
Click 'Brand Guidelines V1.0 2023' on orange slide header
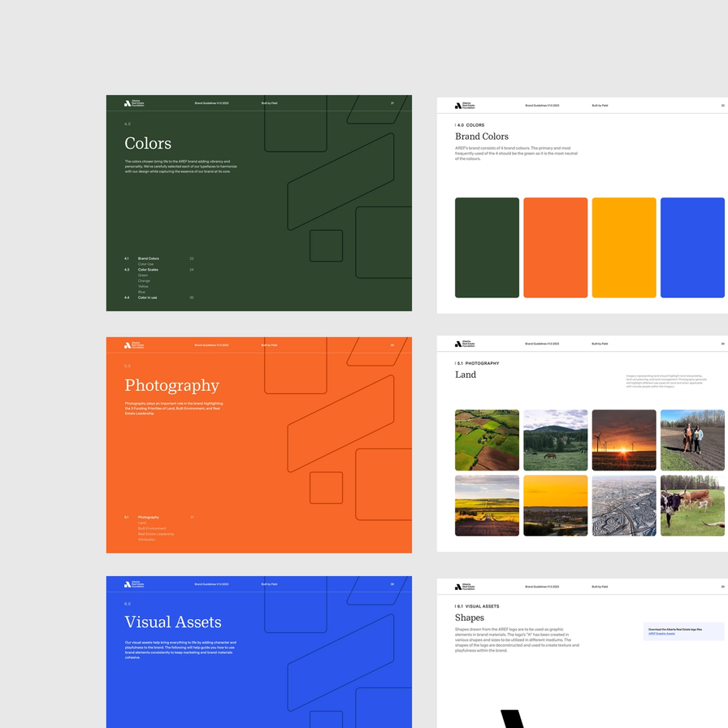[x=212, y=345]
